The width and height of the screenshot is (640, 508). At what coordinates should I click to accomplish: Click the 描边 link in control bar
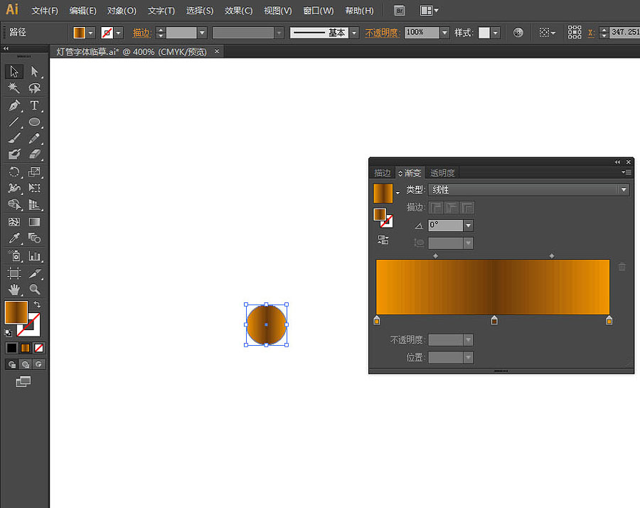click(x=142, y=33)
